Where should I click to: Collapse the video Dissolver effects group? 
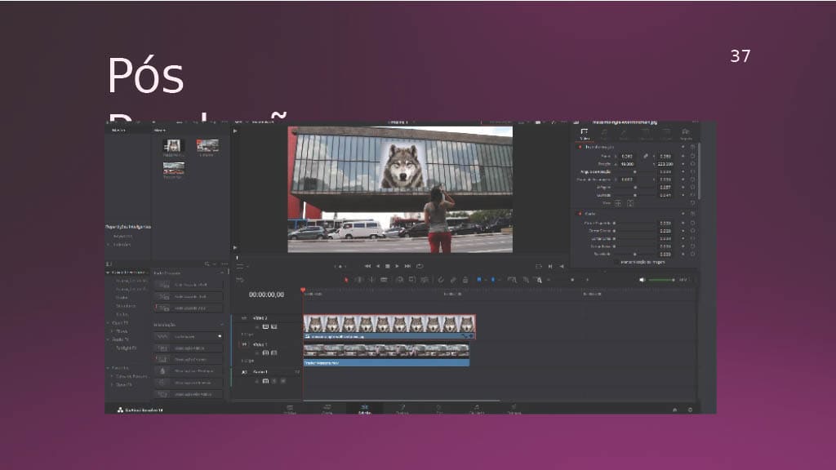pyautogui.click(x=222, y=325)
